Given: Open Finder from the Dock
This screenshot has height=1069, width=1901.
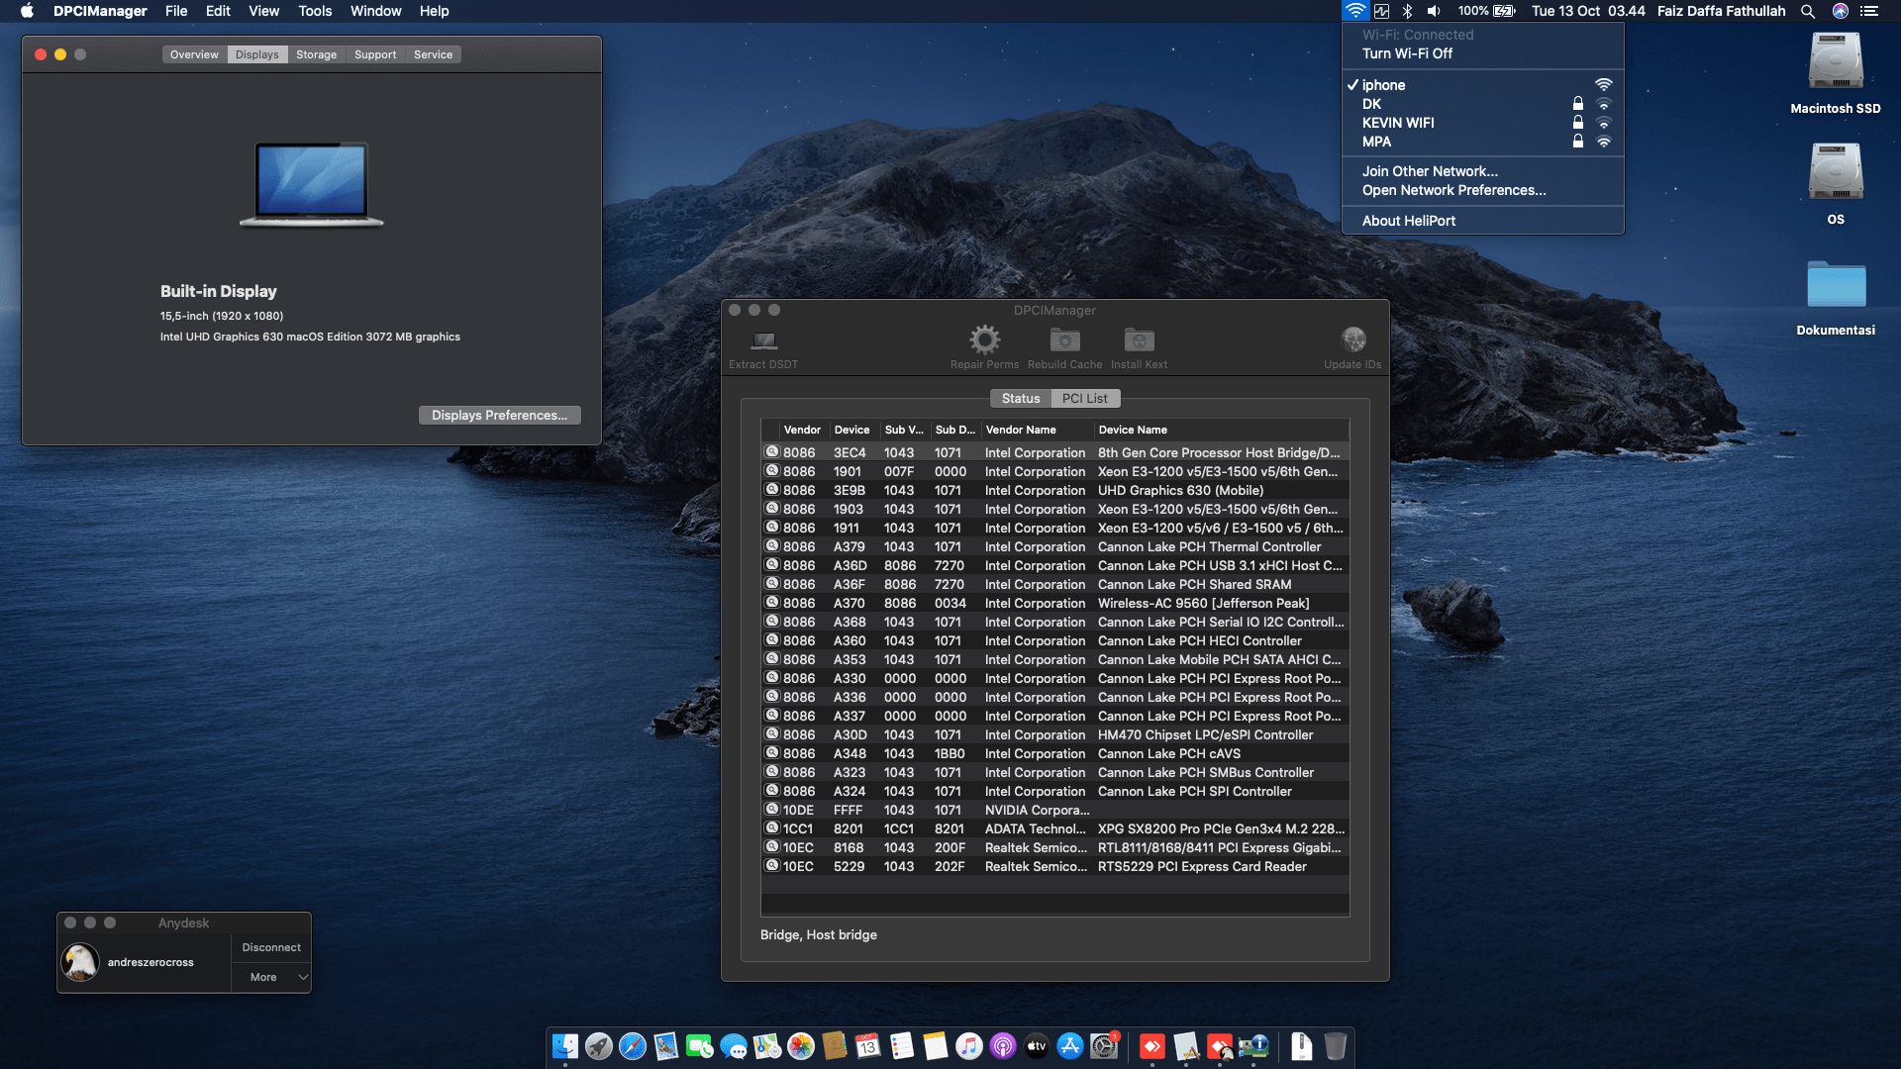Looking at the screenshot, I should click(x=565, y=1046).
